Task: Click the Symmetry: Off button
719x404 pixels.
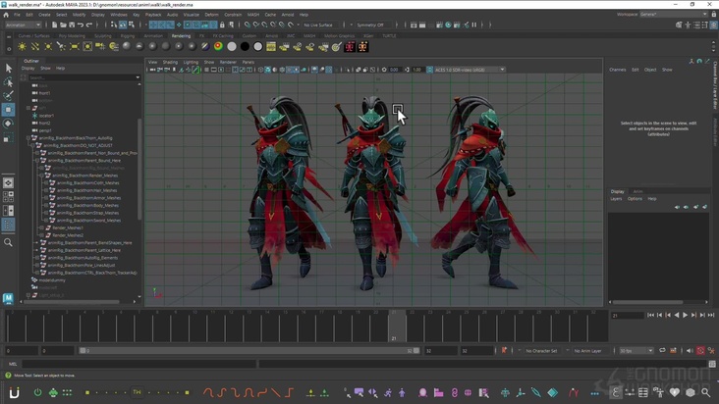Action: pos(368,25)
